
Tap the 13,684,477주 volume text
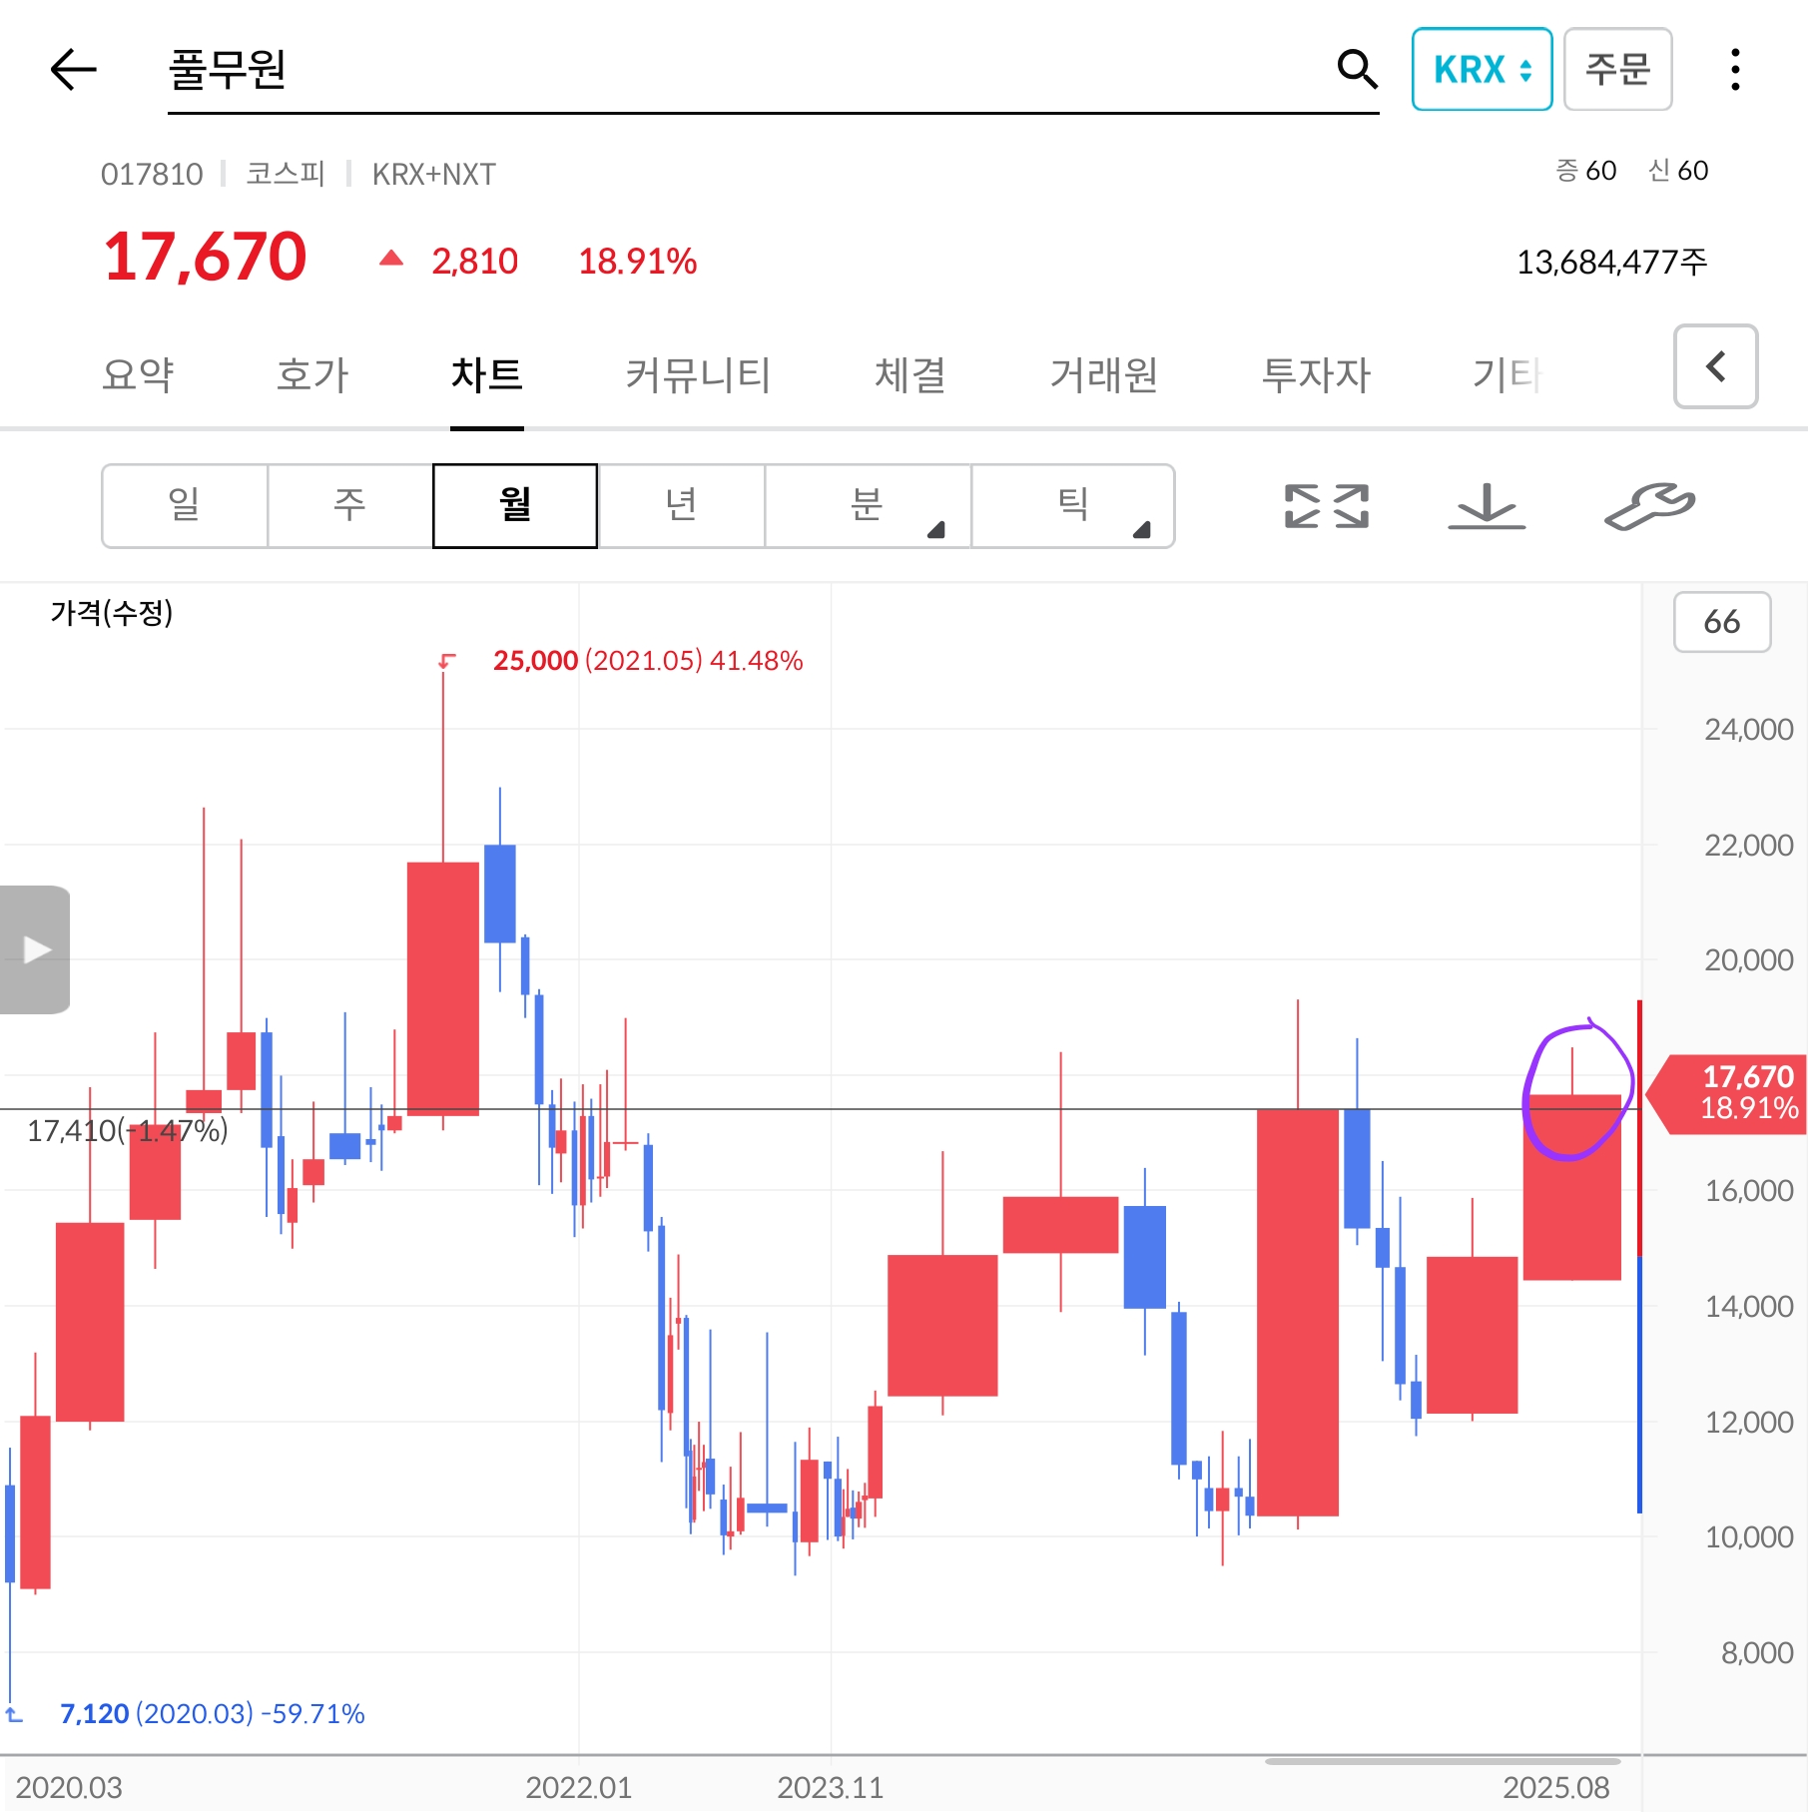point(1611,262)
